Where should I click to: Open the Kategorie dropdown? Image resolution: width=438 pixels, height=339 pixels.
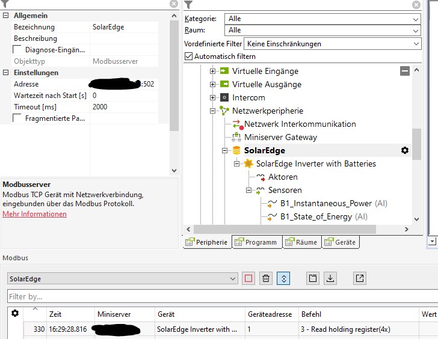(x=322, y=19)
